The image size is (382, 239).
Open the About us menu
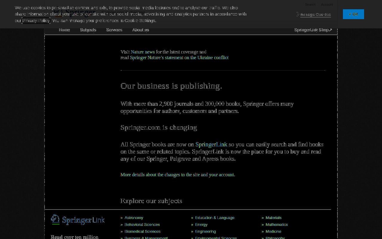coord(141,30)
